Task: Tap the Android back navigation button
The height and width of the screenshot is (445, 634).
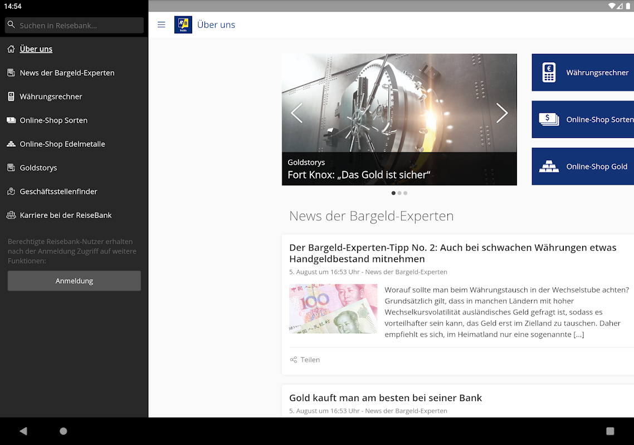Action: (x=23, y=431)
